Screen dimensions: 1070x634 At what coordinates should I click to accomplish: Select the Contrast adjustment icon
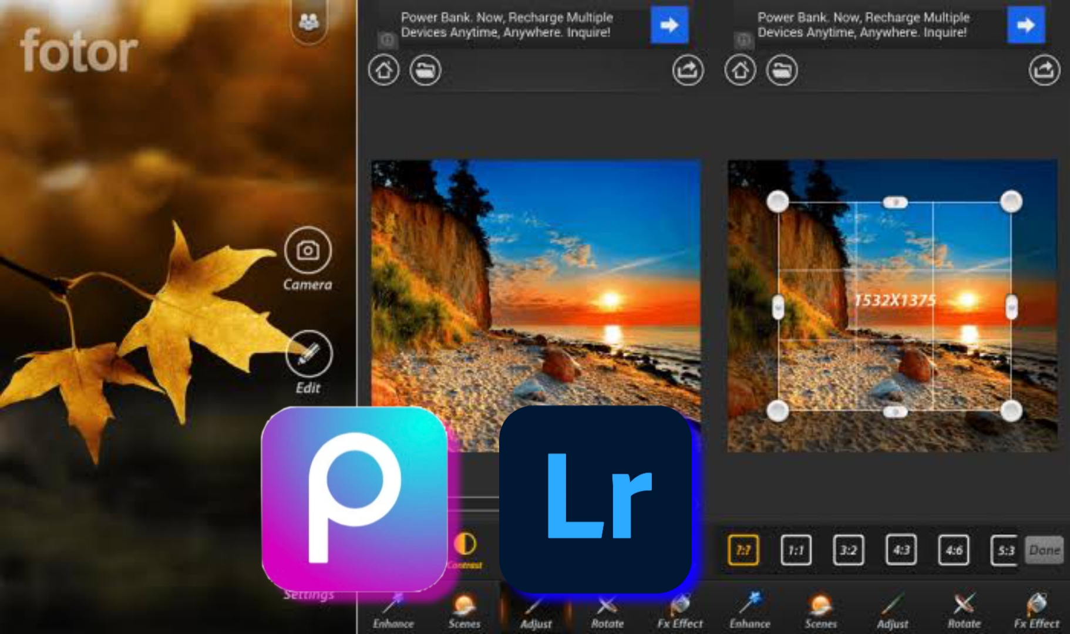coord(465,545)
